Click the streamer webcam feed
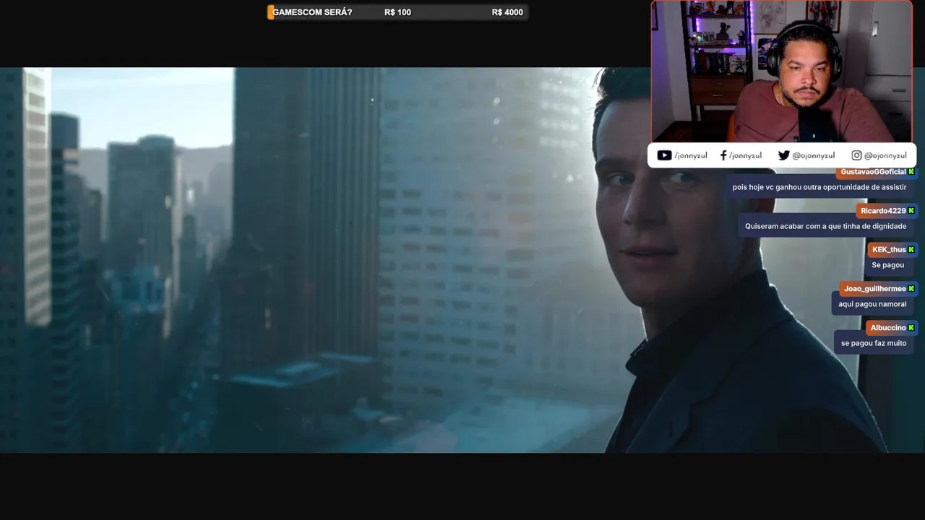 [x=782, y=71]
